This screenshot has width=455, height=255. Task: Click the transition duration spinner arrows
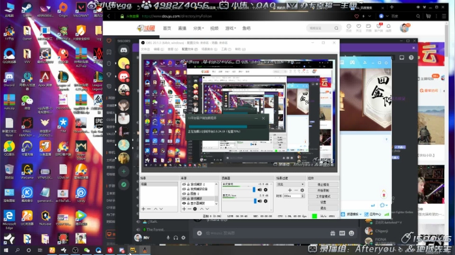(303, 196)
